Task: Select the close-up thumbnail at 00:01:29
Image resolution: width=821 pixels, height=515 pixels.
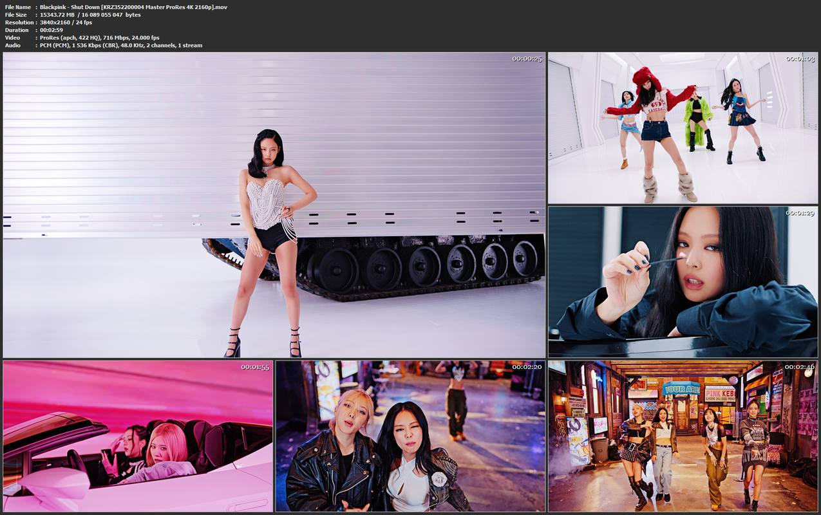Action: pyautogui.click(x=683, y=281)
